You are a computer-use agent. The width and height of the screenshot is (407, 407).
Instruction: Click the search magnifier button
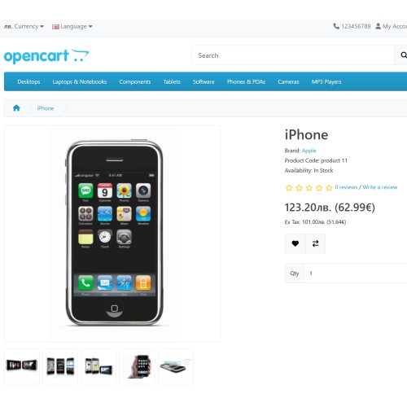click(403, 55)
